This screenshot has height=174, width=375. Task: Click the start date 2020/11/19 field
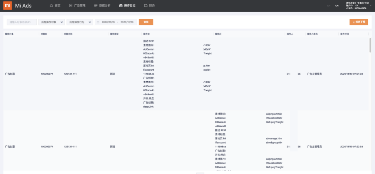point(108,22)
